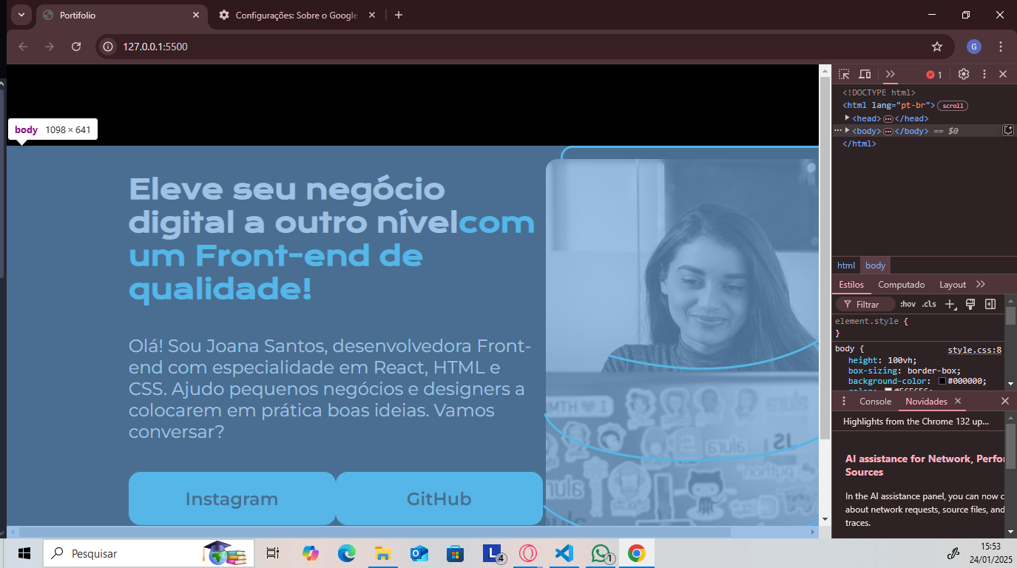Show more styles sidebar tabs chevron

tap(981, 285)
